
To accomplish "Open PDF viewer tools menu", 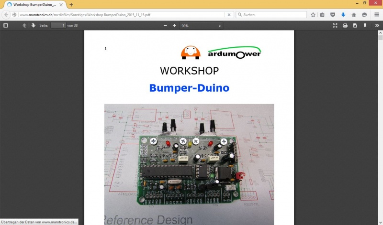I will pos(377,25).
